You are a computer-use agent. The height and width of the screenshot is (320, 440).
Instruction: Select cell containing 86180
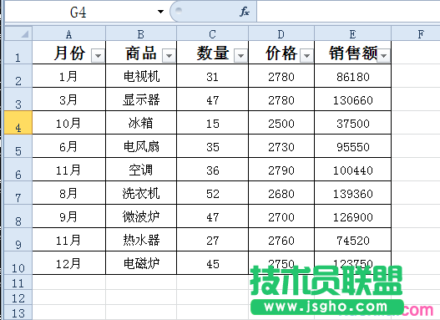click(x=352, y=76)
